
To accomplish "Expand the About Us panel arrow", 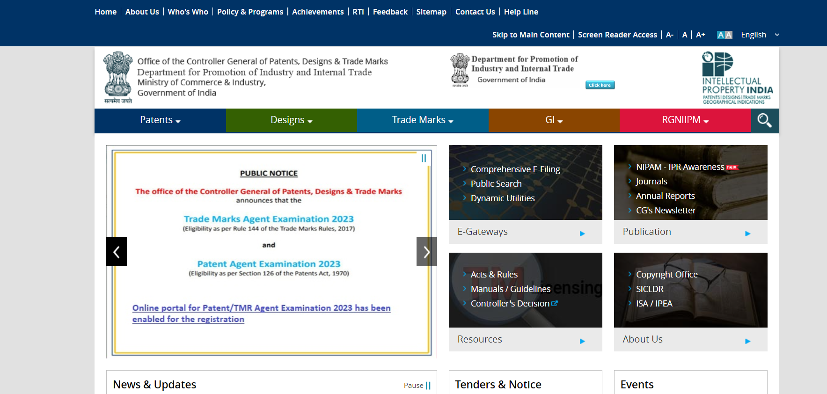I will (747, 341).
